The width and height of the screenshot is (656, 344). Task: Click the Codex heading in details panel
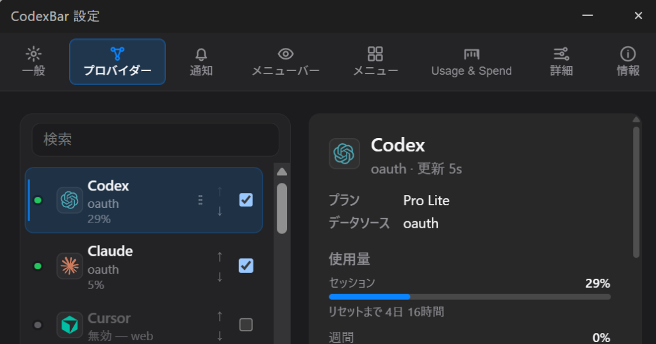[398, 145]
